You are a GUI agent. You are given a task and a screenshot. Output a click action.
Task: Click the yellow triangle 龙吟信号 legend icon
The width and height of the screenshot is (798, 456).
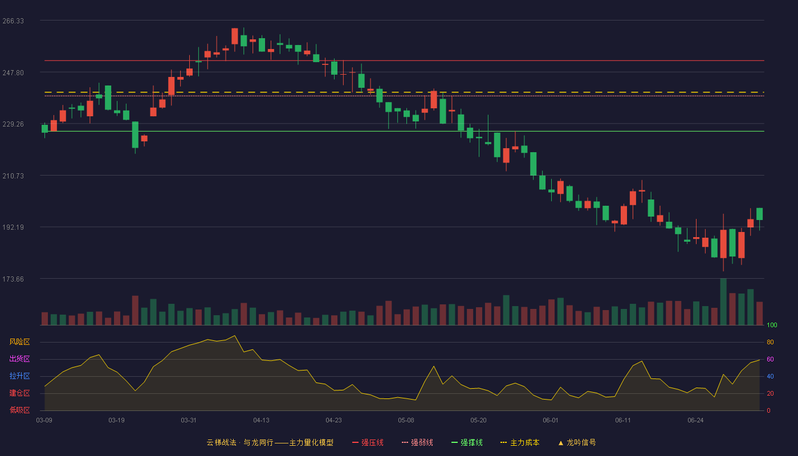point(561,442)
